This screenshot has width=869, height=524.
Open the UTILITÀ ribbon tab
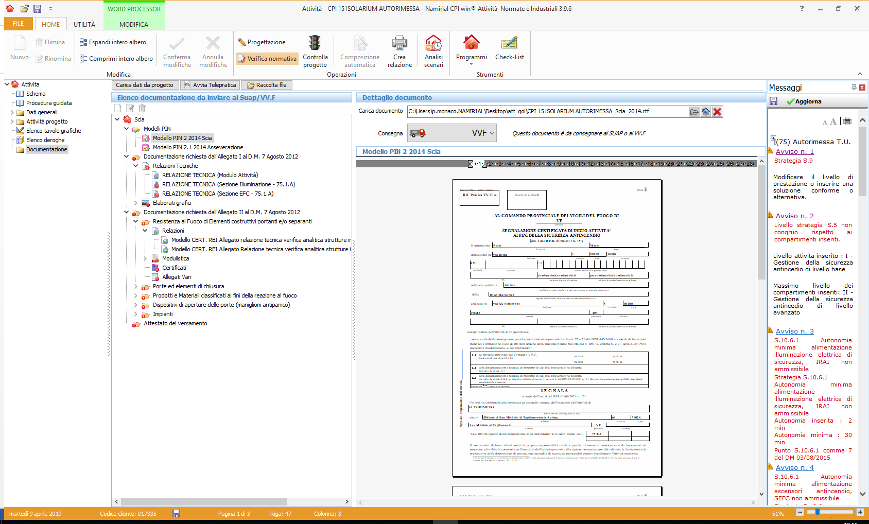[84, 24]
